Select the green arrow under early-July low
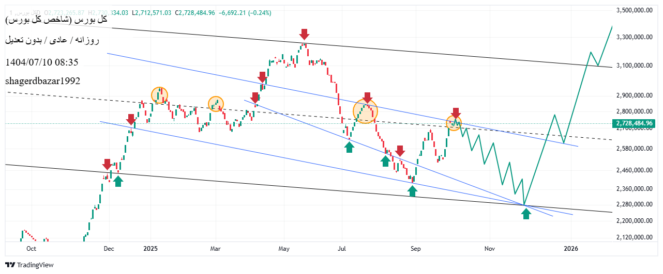 click(x=350, y=148)
